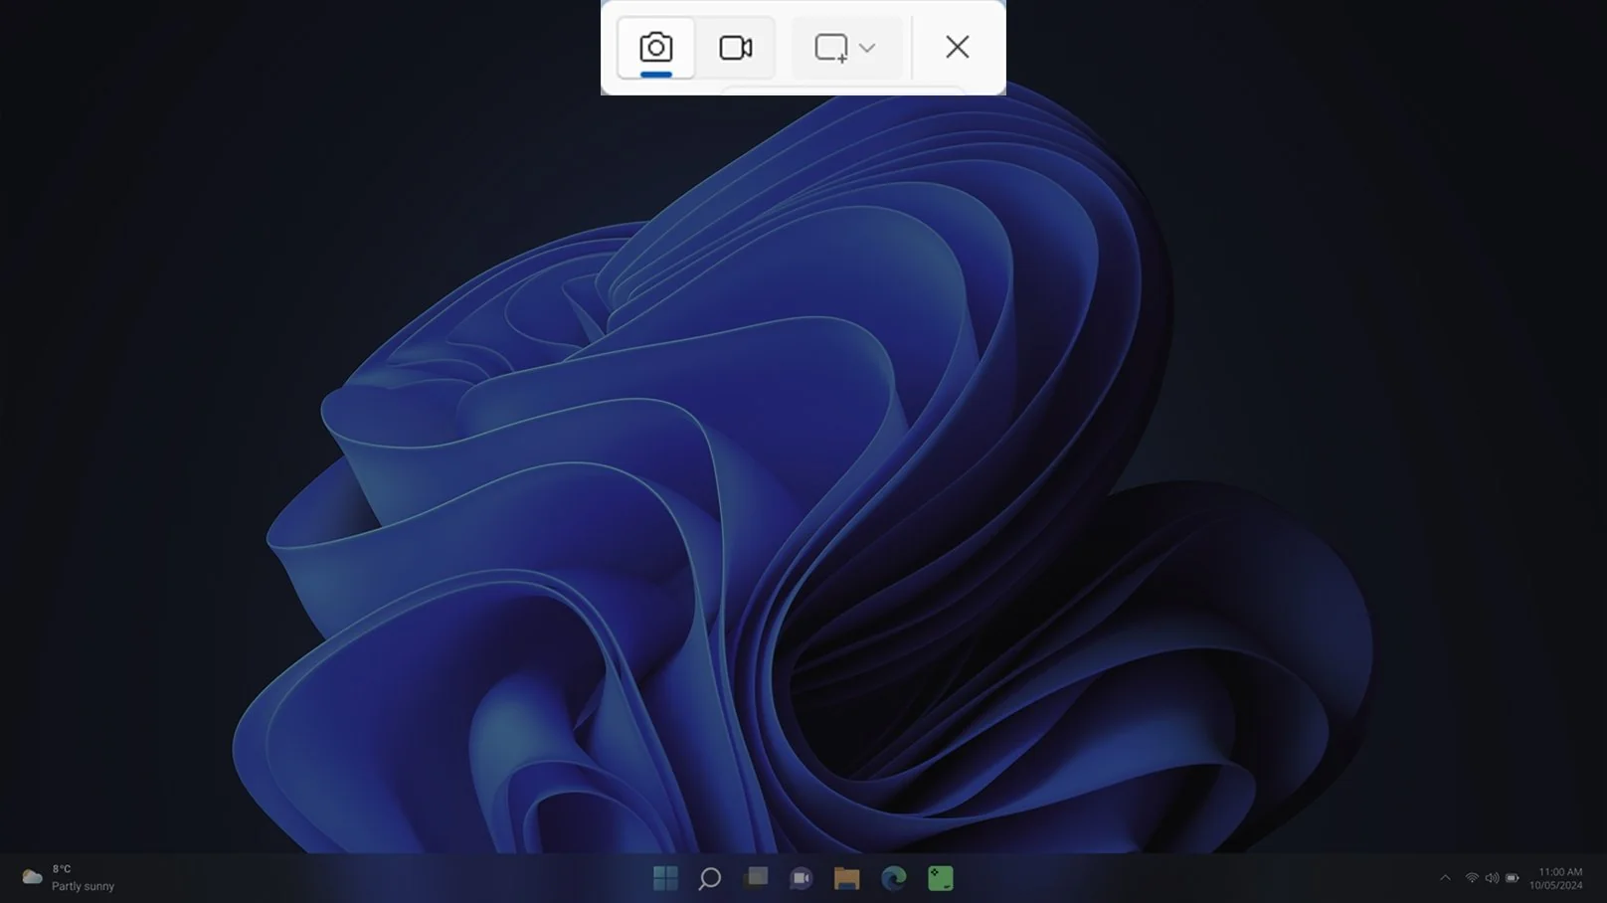Viewport: 1607px width, 903px height.
Task: Open taskbar Search magnifier
Action: pos(709,878)
